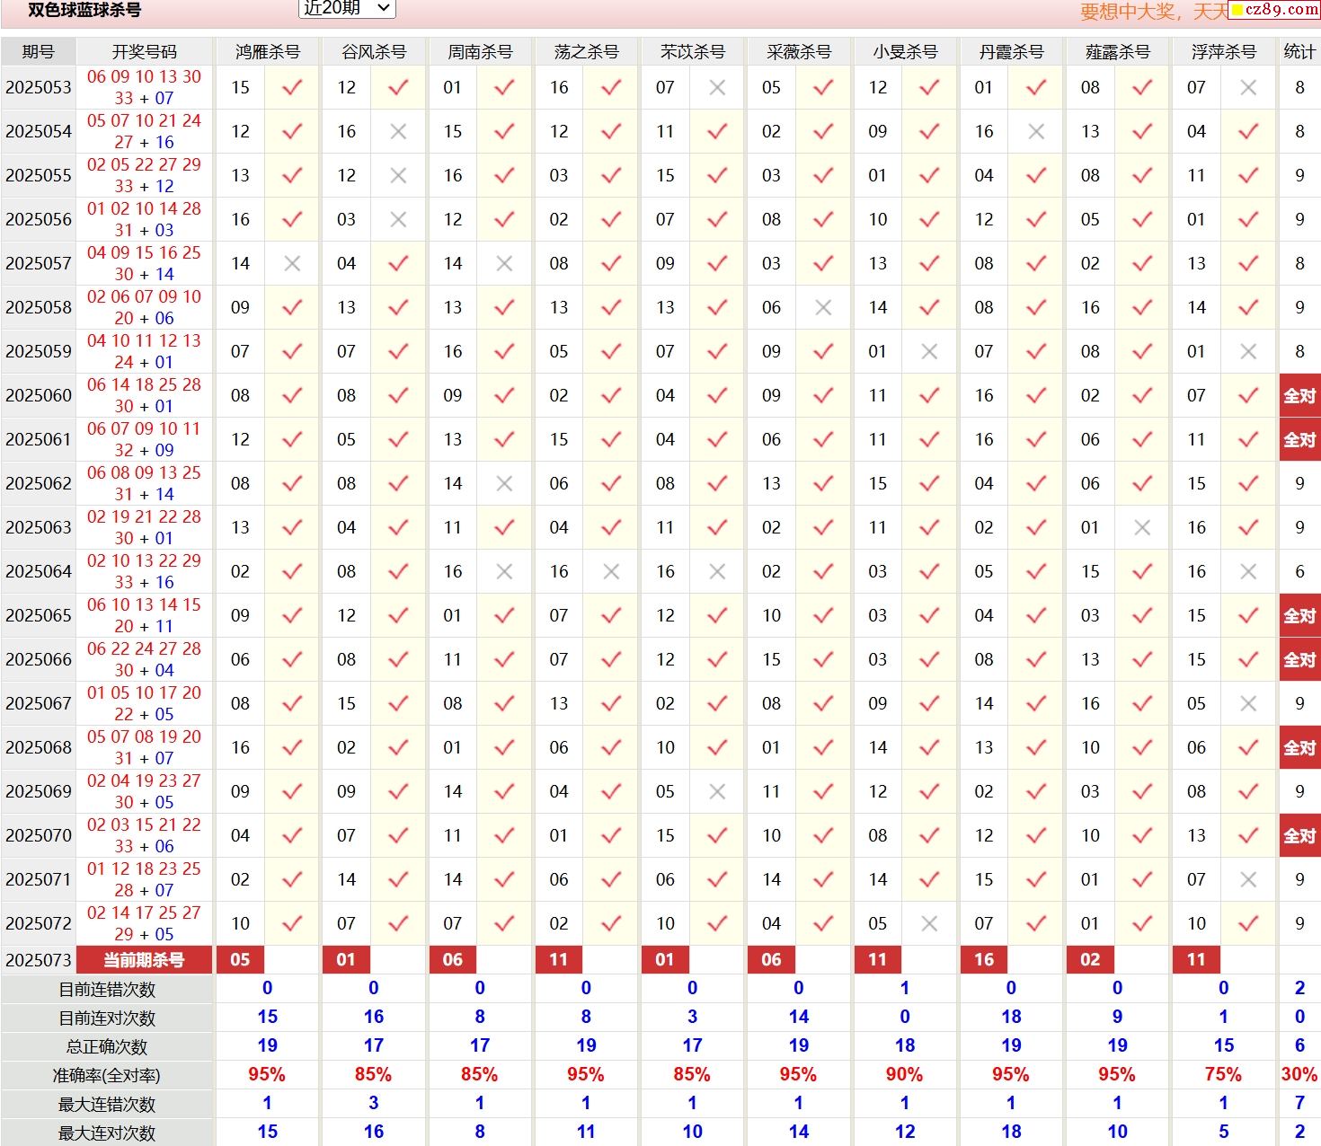The height and width of the screenshot is (1146, 1321).
Task: Select the 荡之杀号 column header
Action: [x=586, y=52]
